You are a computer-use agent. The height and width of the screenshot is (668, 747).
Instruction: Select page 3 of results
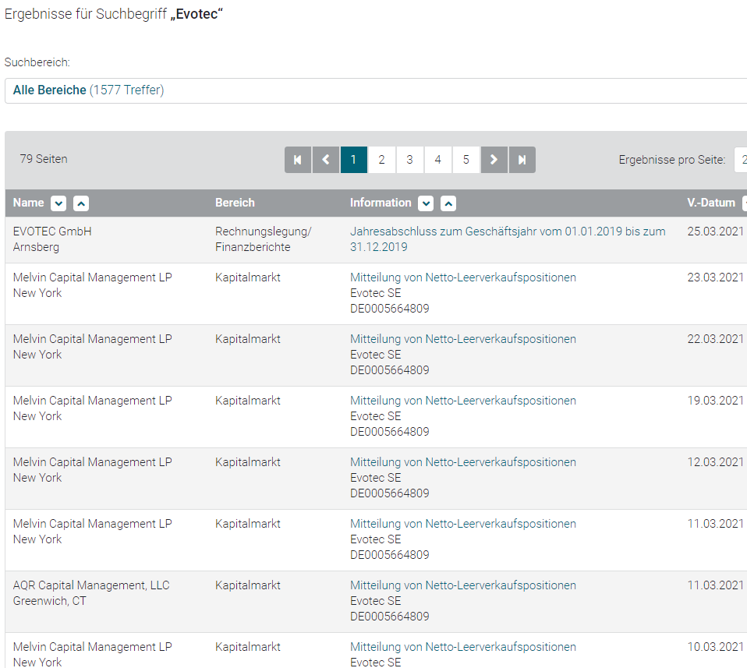pyautogui.click(x=409, y=160)
